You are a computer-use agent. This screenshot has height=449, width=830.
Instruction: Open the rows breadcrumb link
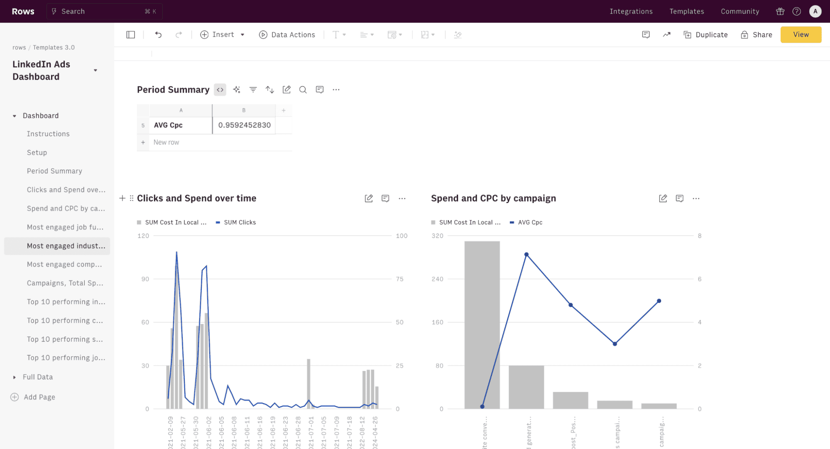19,47
